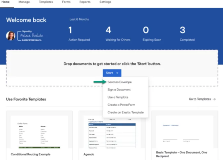Select Send an Envelope option
The width and height of the screenshot is (223, 160).
(x=120, y=82)
